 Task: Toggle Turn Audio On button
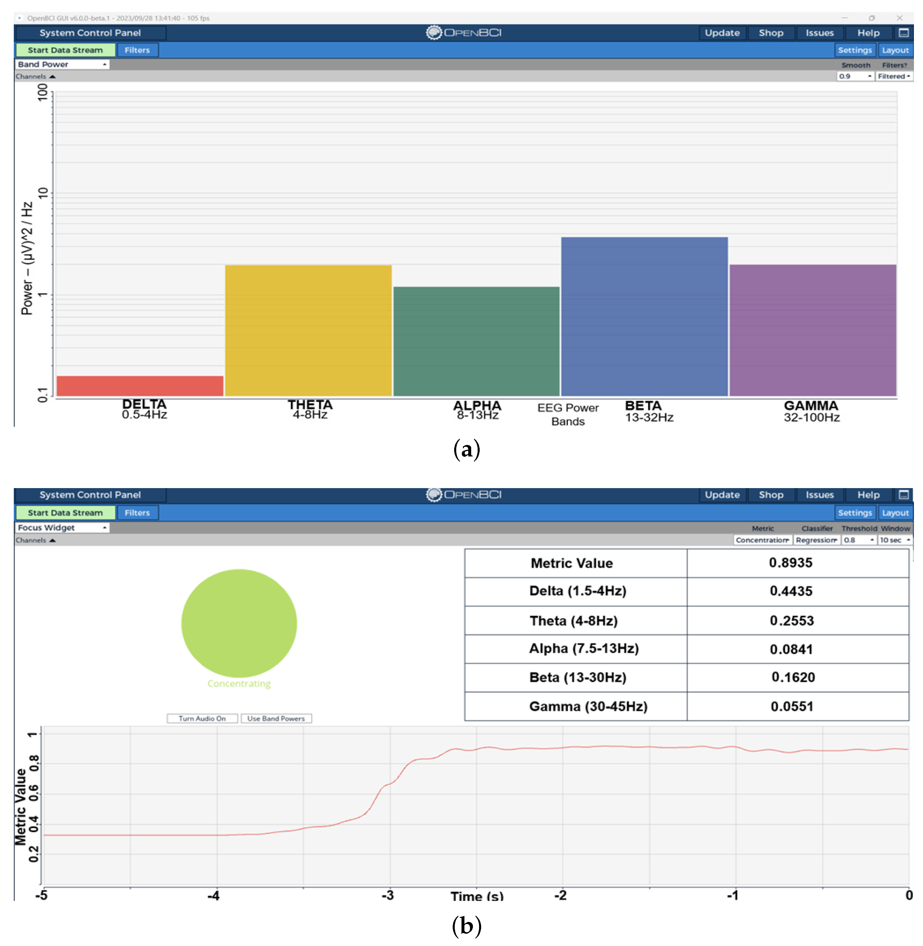pyautogui.click(x=202, y=719)
